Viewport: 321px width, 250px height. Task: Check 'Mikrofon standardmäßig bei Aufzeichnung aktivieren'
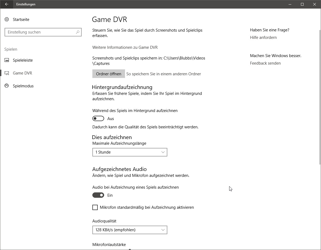[x=95, y=207]
